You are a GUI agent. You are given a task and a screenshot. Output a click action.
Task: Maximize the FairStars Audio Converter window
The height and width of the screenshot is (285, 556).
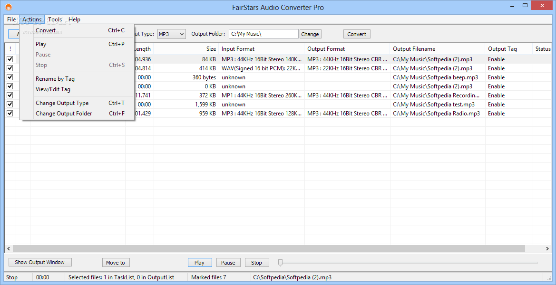click(x=526, y=5)
